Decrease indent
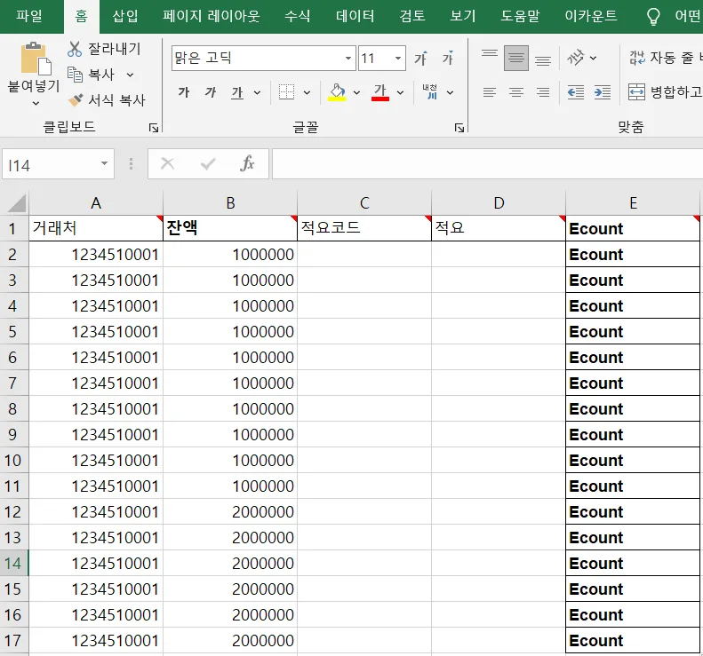The width and height of the screenshot is (703, 656). (576, 92)
